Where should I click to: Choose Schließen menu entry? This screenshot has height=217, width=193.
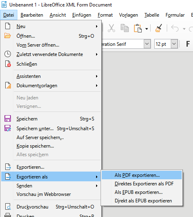(51, 64)
